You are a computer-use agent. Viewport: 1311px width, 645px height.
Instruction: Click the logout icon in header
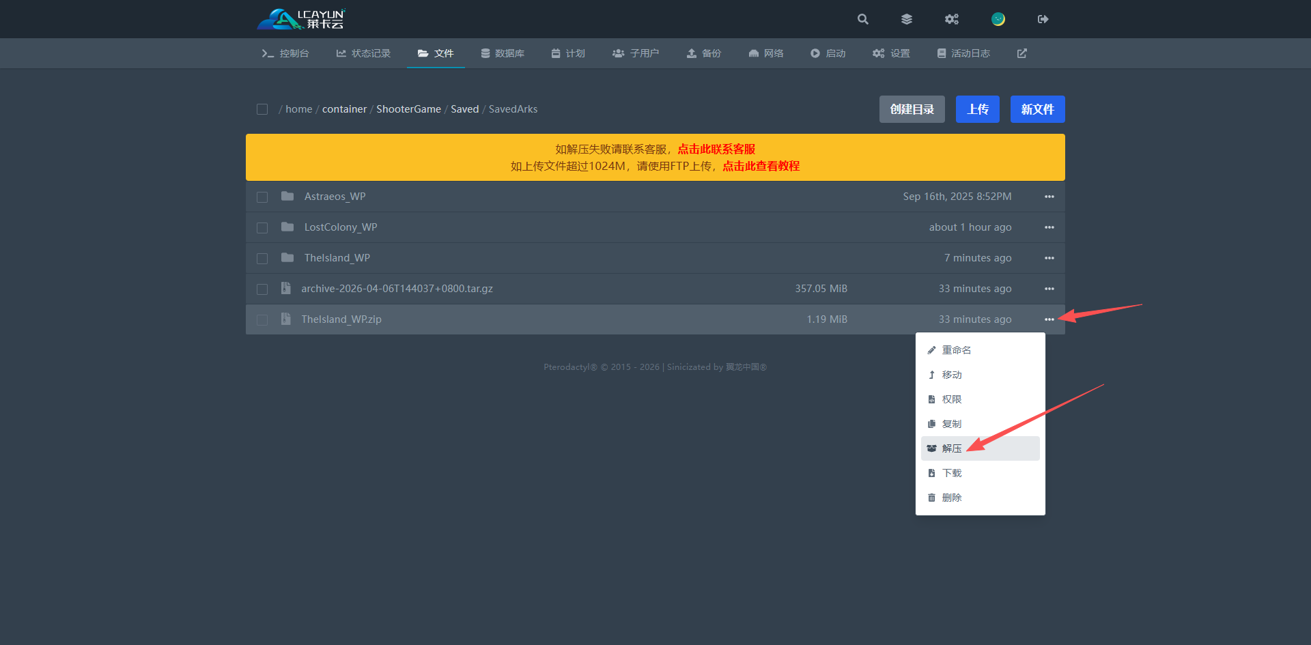1043,19
